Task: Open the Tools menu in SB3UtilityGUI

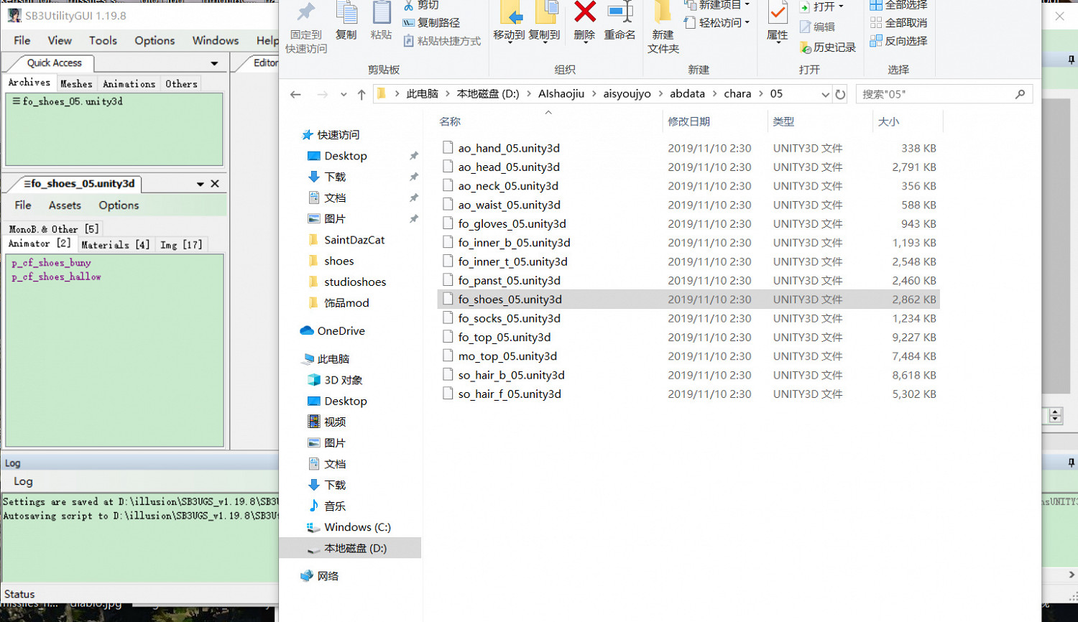Action: [x=103, y=40]
